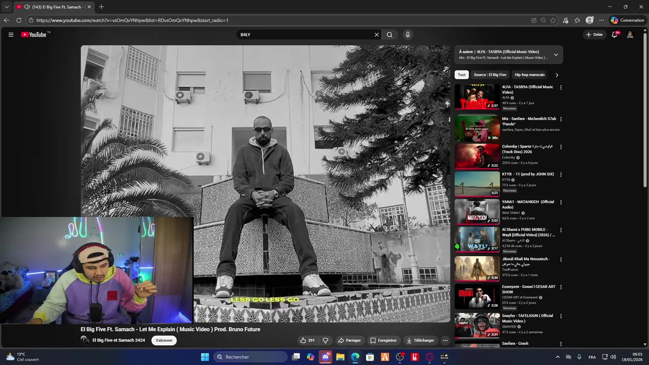
Task: Expand the À suivre playlist panel
Action: (x=556, y=55)
